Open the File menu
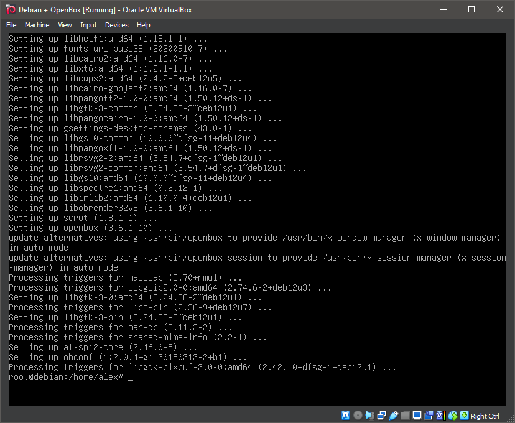The image size is (515, 423). pyautogui.click(x=11, y=25)
